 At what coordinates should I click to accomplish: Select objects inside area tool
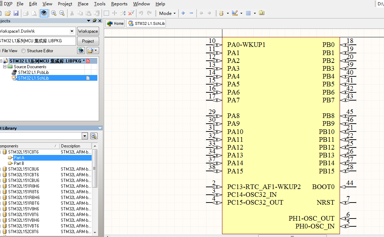pos(106,13)
